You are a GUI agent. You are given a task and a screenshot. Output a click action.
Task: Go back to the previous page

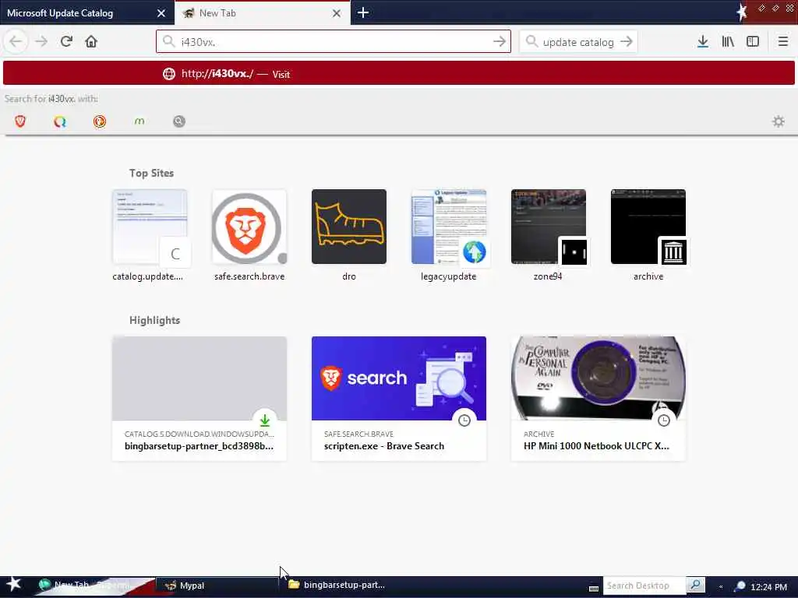click(x=16, y=42)
